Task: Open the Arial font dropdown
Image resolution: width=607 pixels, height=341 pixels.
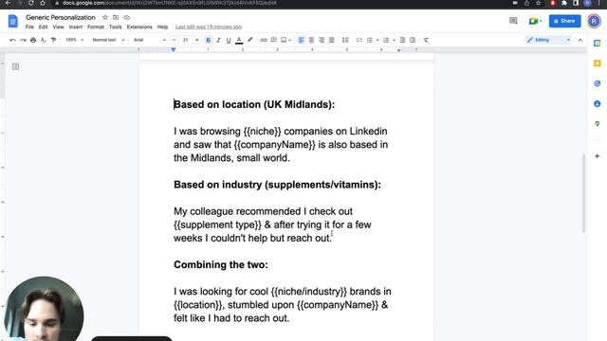Action: coord(150,40)
